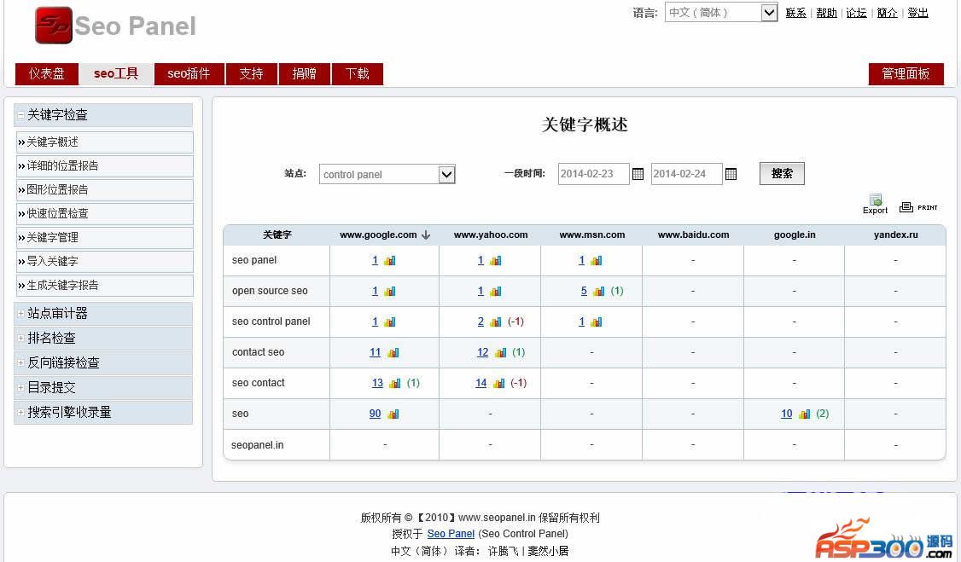Click the start date field 2014-02-23
The image size is (961, 562).
[x=593, y=174]
